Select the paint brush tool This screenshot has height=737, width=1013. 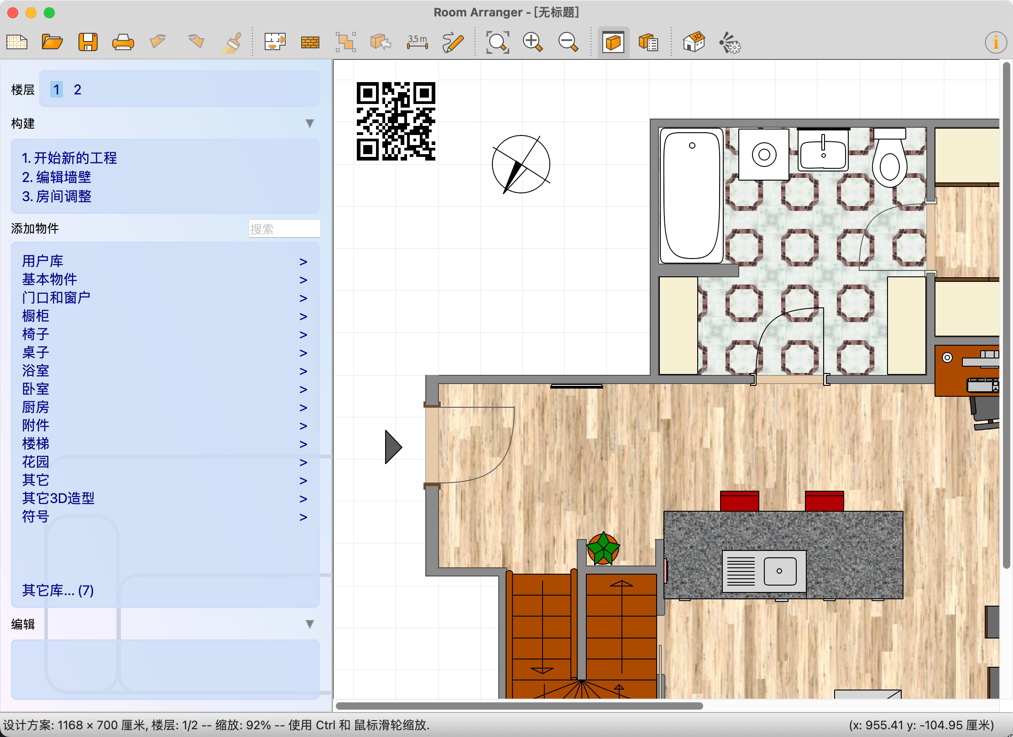(232, 42)
